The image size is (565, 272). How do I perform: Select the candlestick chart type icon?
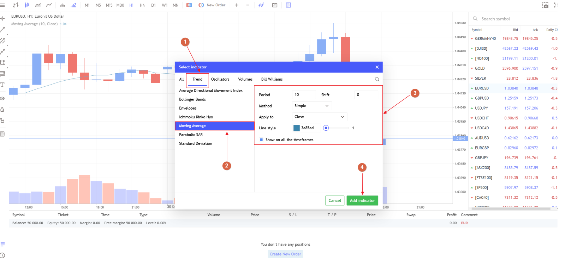coord(27,5)
